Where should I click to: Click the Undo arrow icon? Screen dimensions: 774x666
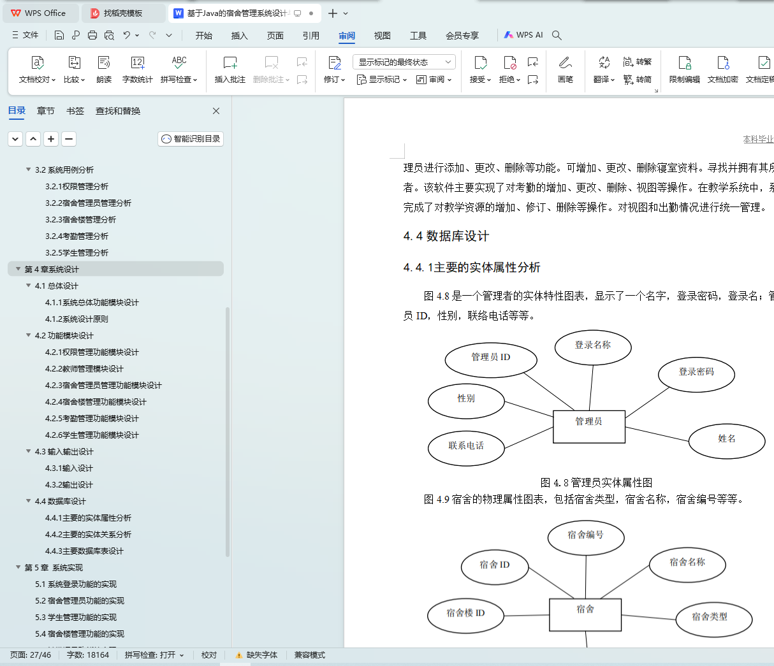127,35
